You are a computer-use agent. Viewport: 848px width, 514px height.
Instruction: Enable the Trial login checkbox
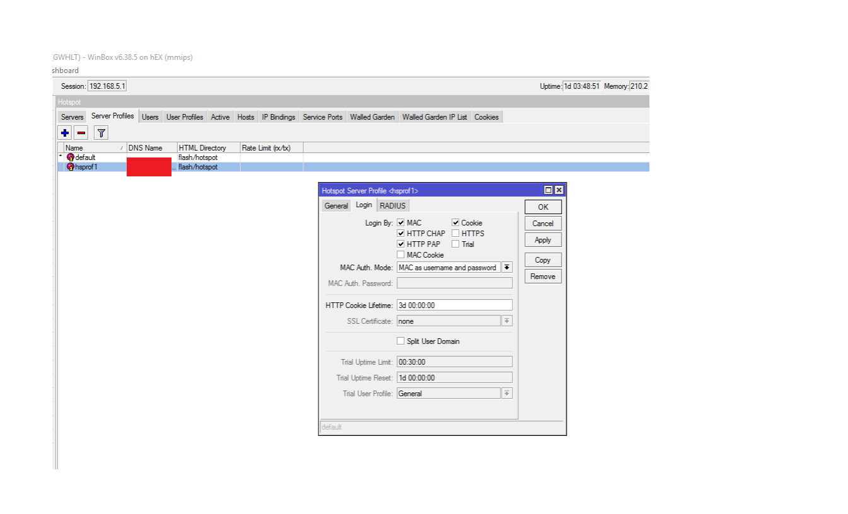455,244
